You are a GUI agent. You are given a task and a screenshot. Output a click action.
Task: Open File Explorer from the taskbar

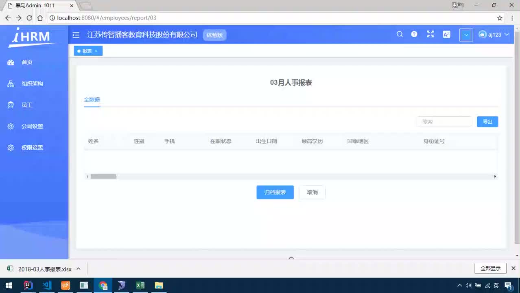(159, 285)
